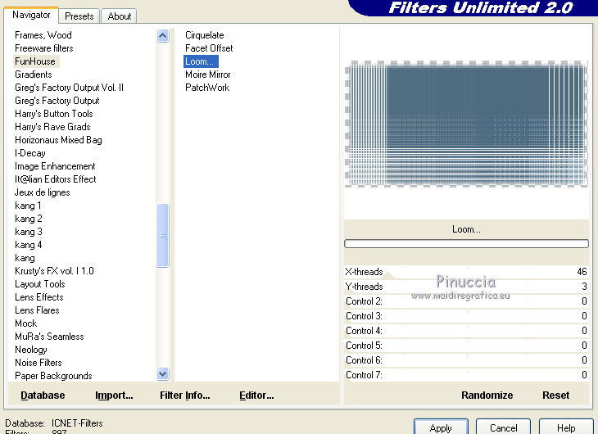
Task: Select Krusty's FX vol. I 1.0
Action: point(54,271)
